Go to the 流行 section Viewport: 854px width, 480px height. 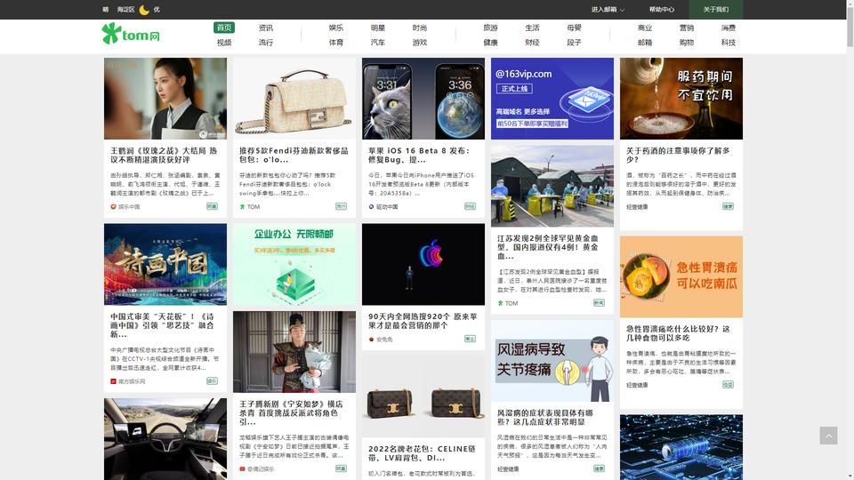(266, 43)
